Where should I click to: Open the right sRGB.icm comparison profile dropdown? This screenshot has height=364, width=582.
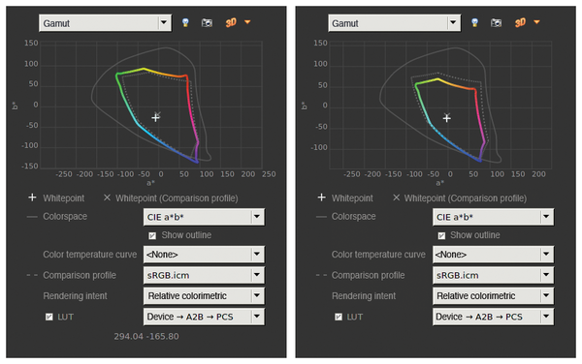click(x=493, y=275)
